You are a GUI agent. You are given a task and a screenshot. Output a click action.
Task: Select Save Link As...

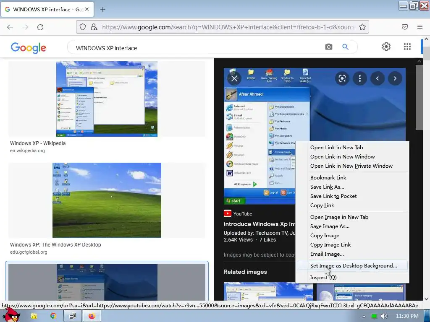coord(353,187)
